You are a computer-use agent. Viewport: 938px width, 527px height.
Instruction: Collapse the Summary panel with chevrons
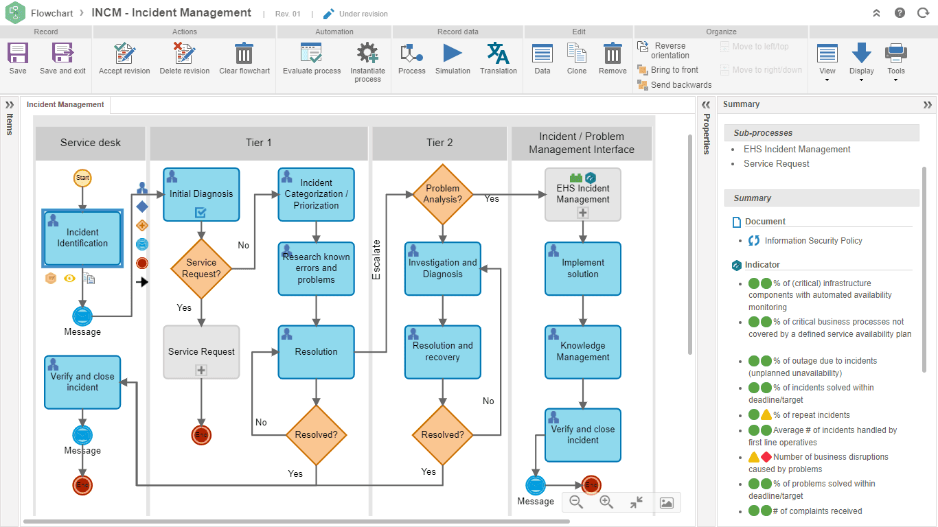point(928,105)
